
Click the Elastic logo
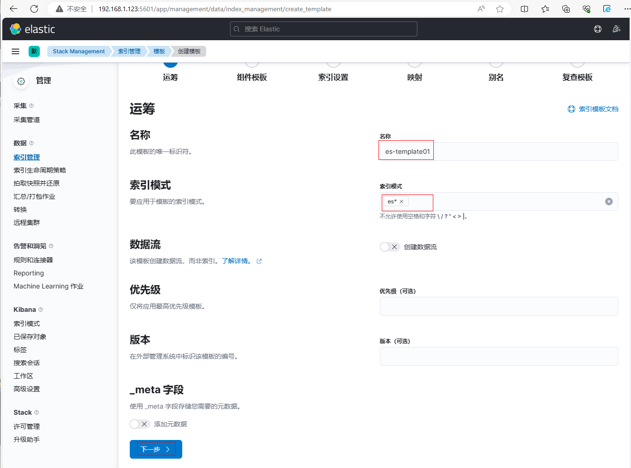point(32,29)
